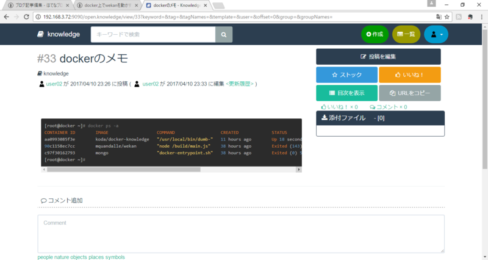This screenshot has width=488, height=260.
Task: Open the 更新履歴 update history link
Action: tap(240, 84)
